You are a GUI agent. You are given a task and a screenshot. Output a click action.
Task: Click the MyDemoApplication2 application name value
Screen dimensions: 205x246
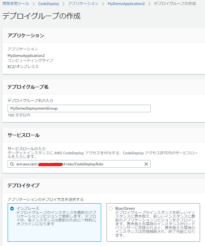click(26, 56)
